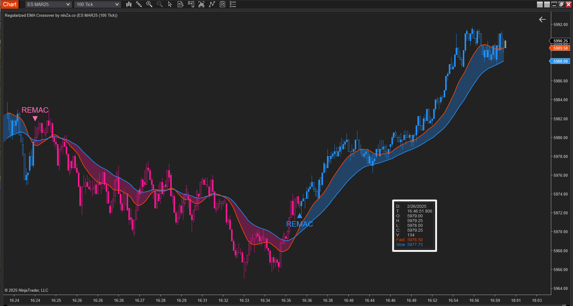Open the Chart Trader icon
This screenshot has width=573, height=306.
pos(191,4)
